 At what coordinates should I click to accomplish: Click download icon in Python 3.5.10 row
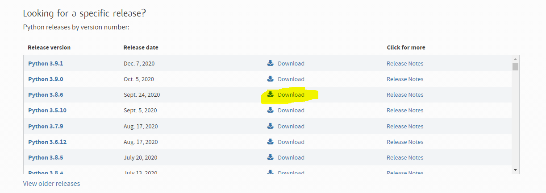click(x=270, y=110)
